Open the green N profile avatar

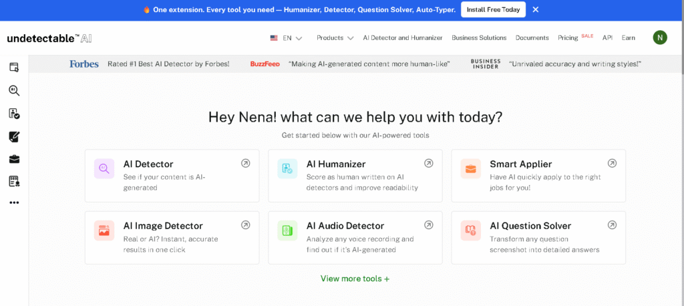[x=660, y=37]
